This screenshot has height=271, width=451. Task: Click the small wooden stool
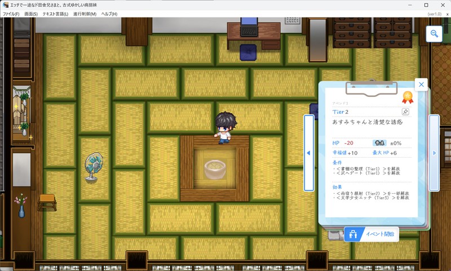47,201
